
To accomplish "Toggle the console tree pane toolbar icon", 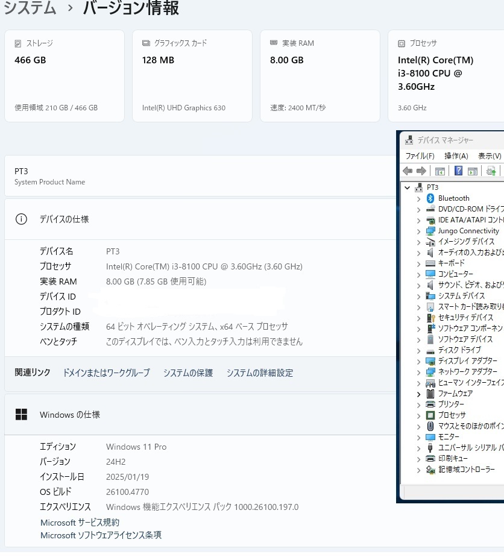I will coord(439,171).
